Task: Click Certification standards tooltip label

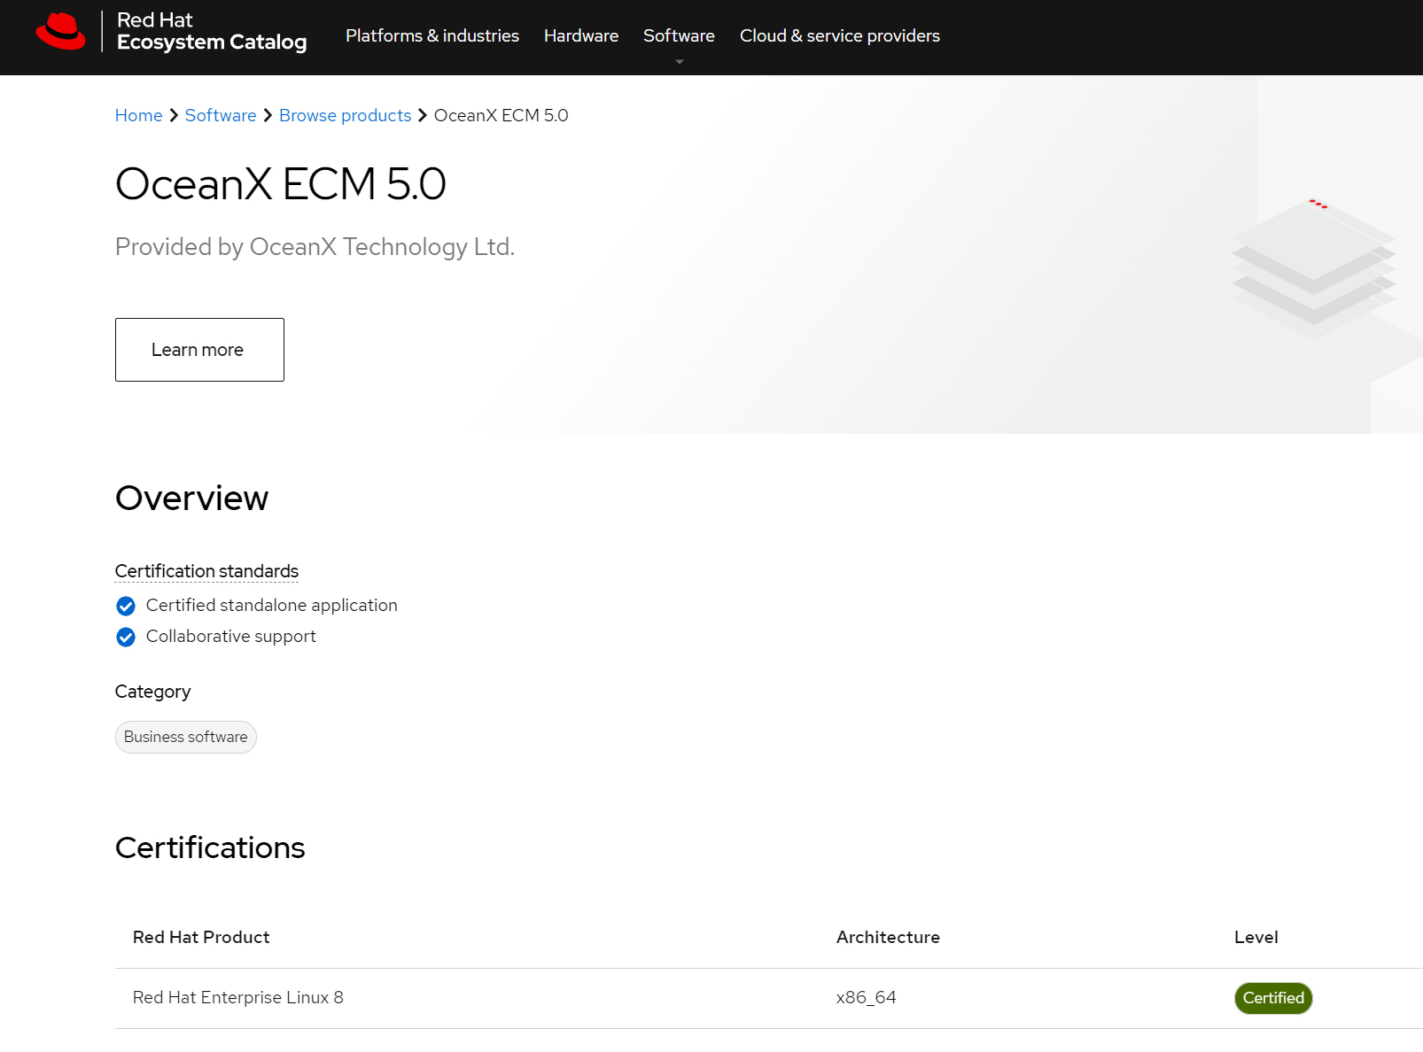Action: (206, 571)
